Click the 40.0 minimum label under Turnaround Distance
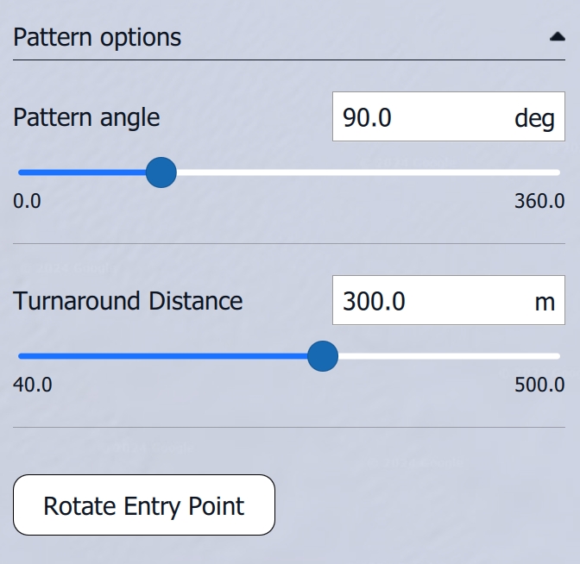 tap(32, 385)
